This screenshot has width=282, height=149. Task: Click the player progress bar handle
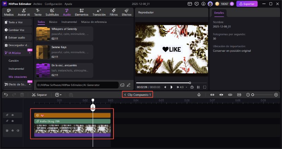190,83
